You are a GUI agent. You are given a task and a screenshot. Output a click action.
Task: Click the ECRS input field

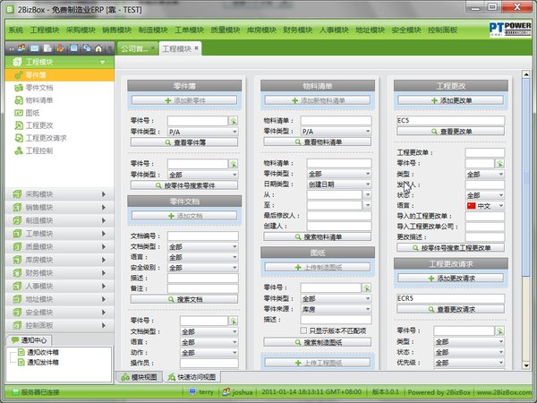[451, 298]
